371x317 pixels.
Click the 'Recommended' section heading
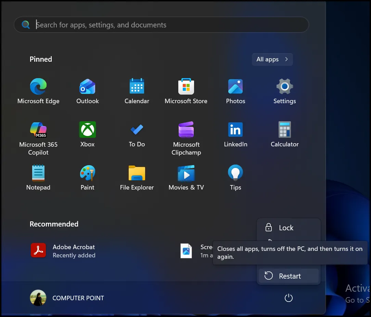coord(54,224)
